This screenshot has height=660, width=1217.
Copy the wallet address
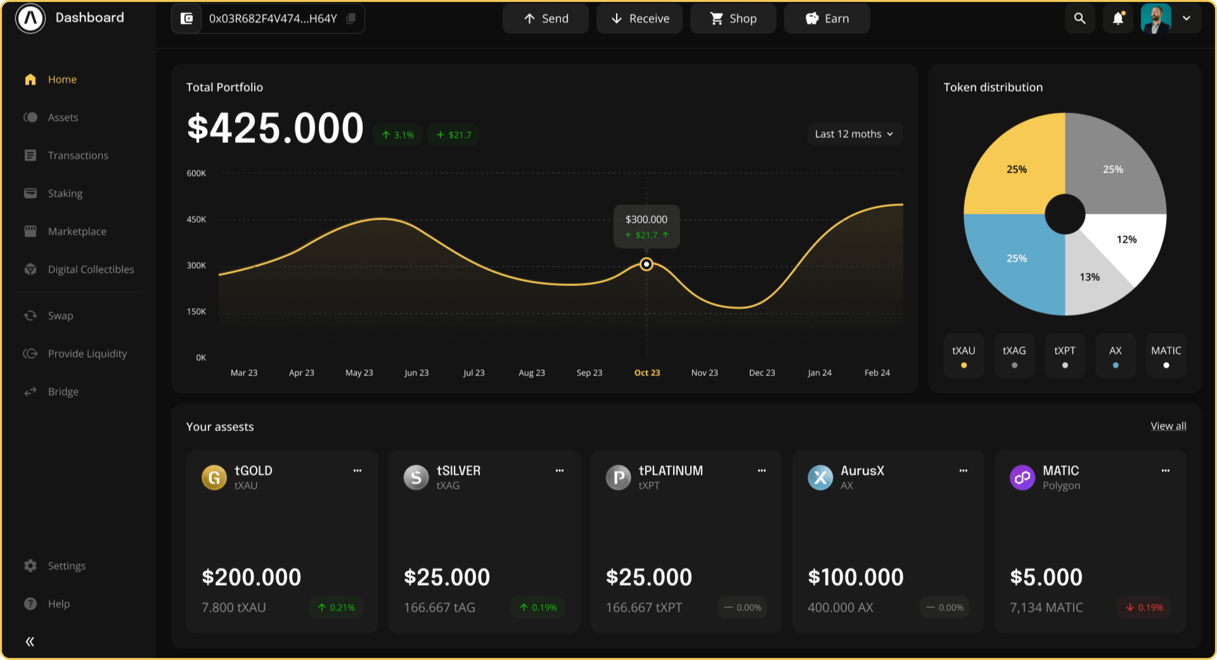pos(350,18)
